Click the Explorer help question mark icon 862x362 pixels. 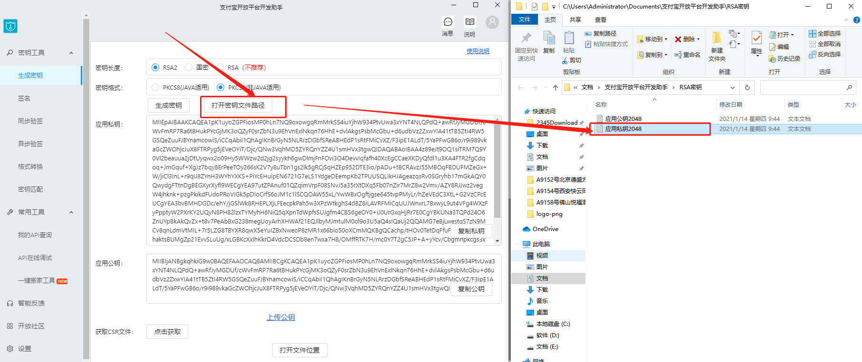click(856, 20)
